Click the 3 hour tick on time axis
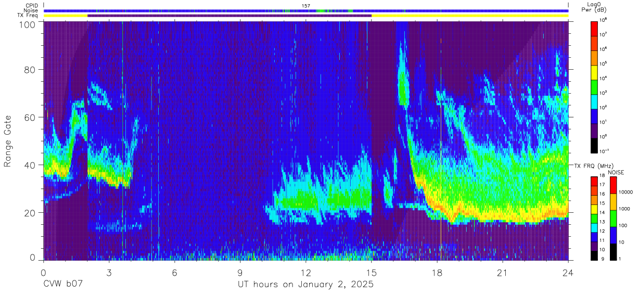The height and width of the screenshot is (295, 639). (x=109, y=273)
